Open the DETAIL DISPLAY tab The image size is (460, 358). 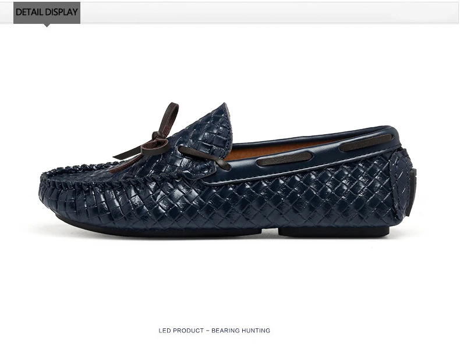click(47, 12)
